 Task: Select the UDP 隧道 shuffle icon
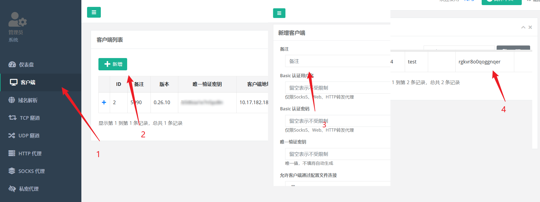[12, 136]
